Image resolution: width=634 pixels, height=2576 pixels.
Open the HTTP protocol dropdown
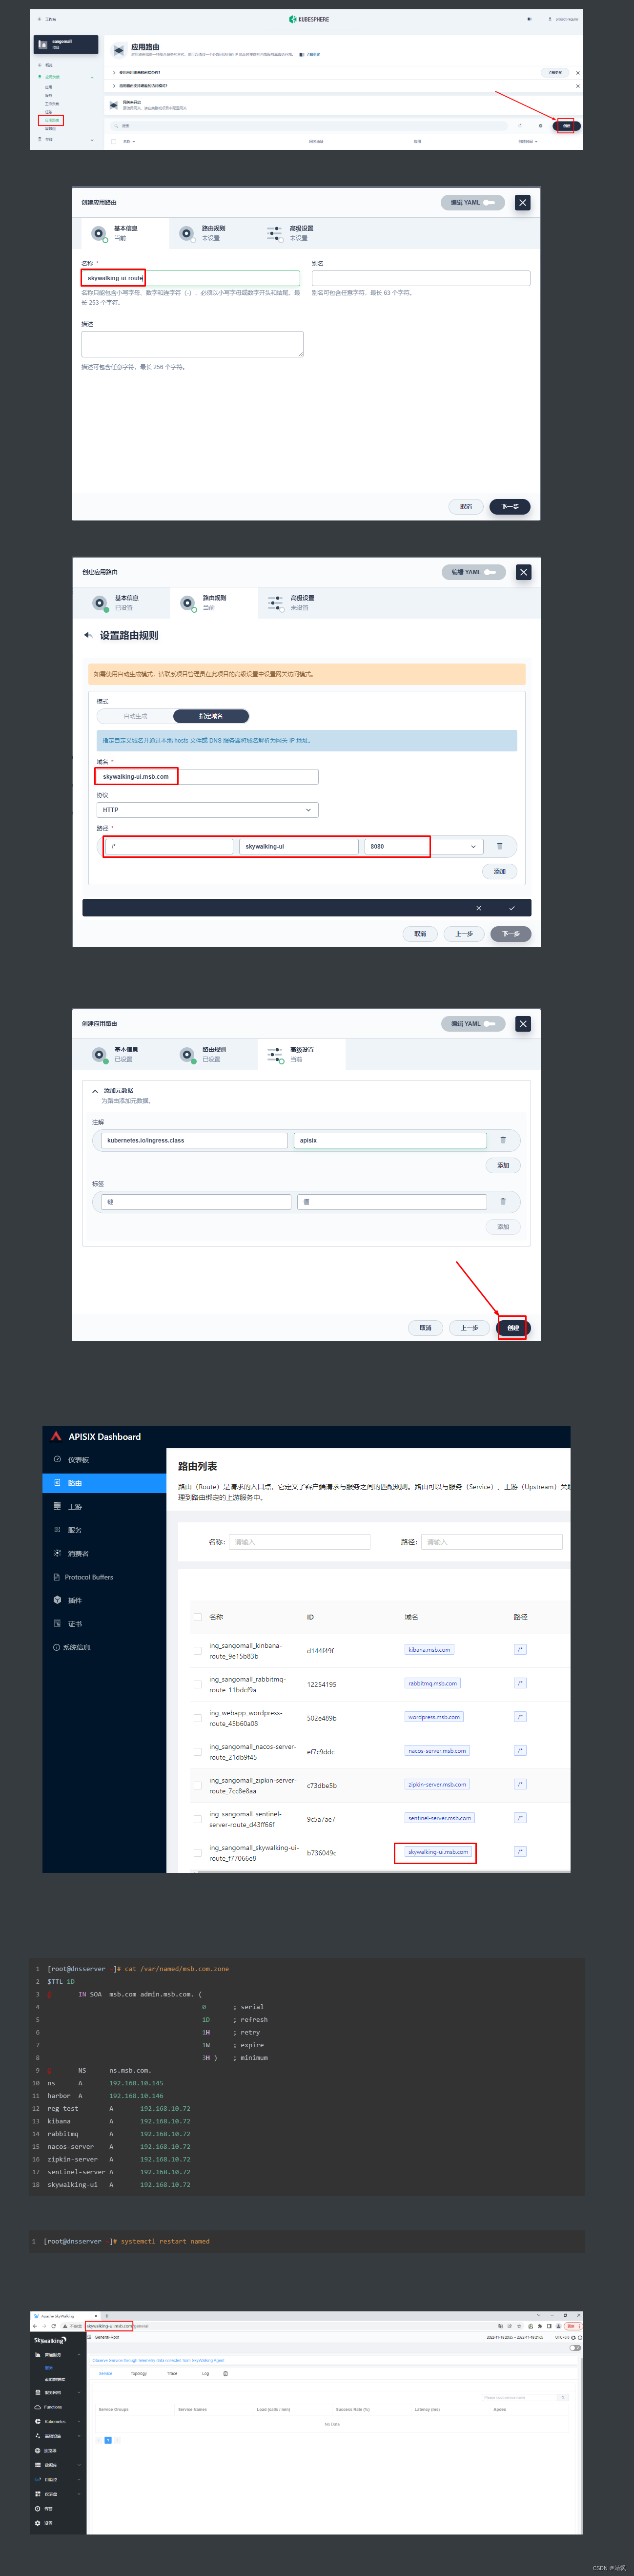click(207, 810)
